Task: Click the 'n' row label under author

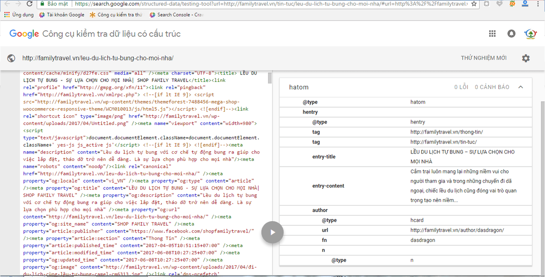Action: pos(324,250)
